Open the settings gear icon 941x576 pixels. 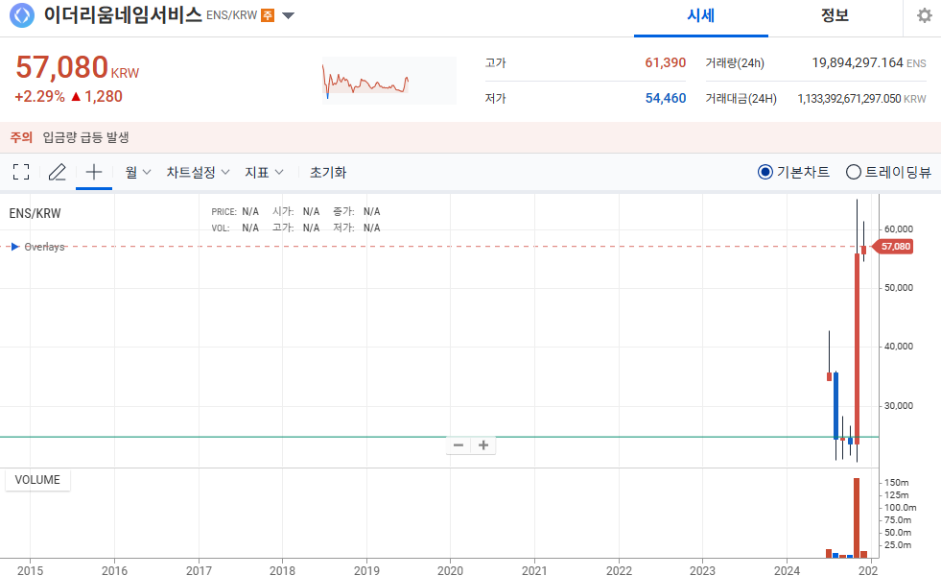pyautogui.click(x=924, y=15)
